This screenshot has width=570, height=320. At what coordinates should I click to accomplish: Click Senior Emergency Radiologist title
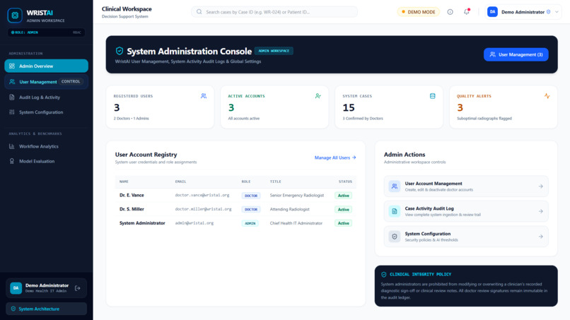click(296, 196)
